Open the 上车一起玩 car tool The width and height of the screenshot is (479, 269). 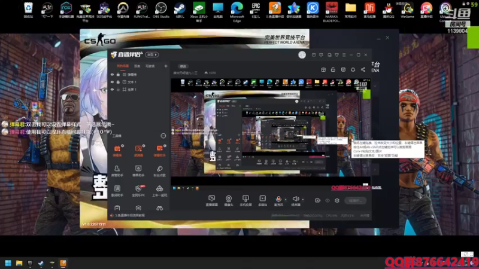pos(159,191)
